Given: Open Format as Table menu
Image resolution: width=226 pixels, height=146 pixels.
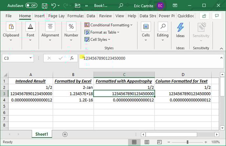Looking at the screenshot, I should pos(102,32).
